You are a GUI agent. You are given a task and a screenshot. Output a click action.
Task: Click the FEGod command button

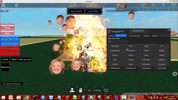point(115,55)
